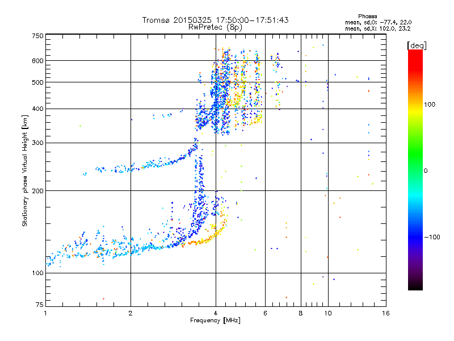Screen dimensions: 454x341
Task: Click the x-axis tick label '6'
Action: (265, 313)
